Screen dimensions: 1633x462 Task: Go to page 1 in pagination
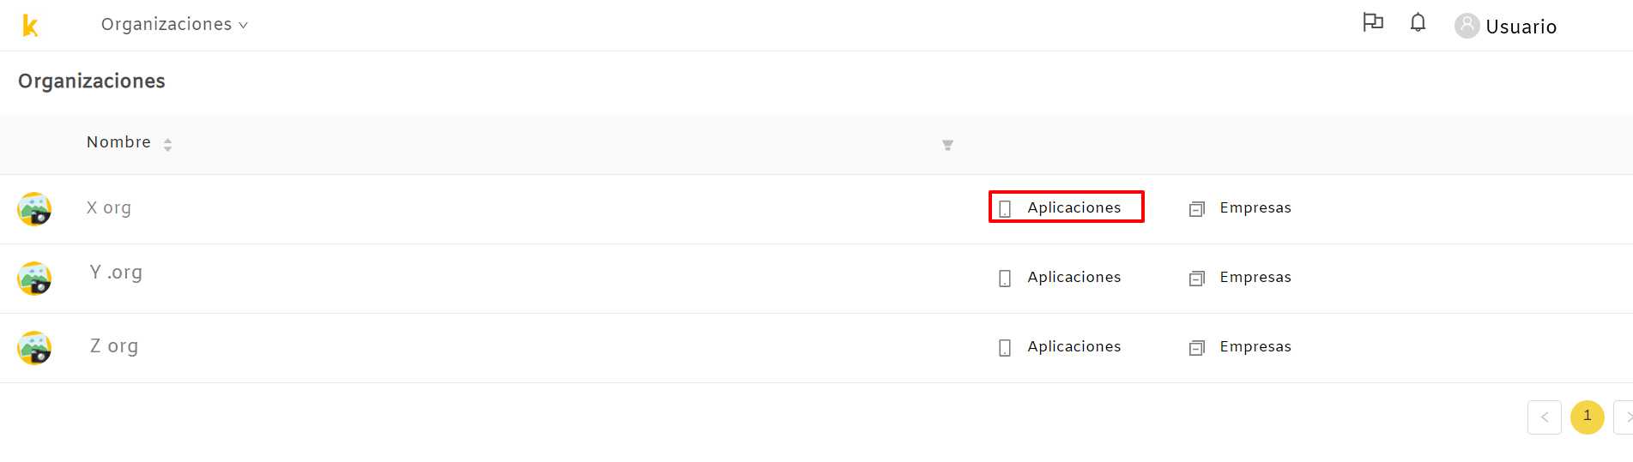coord(1587,417)
